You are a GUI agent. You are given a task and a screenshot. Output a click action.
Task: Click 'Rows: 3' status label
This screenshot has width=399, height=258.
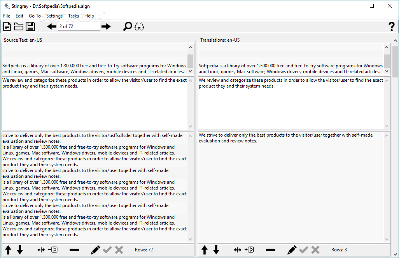click(339, 250)
